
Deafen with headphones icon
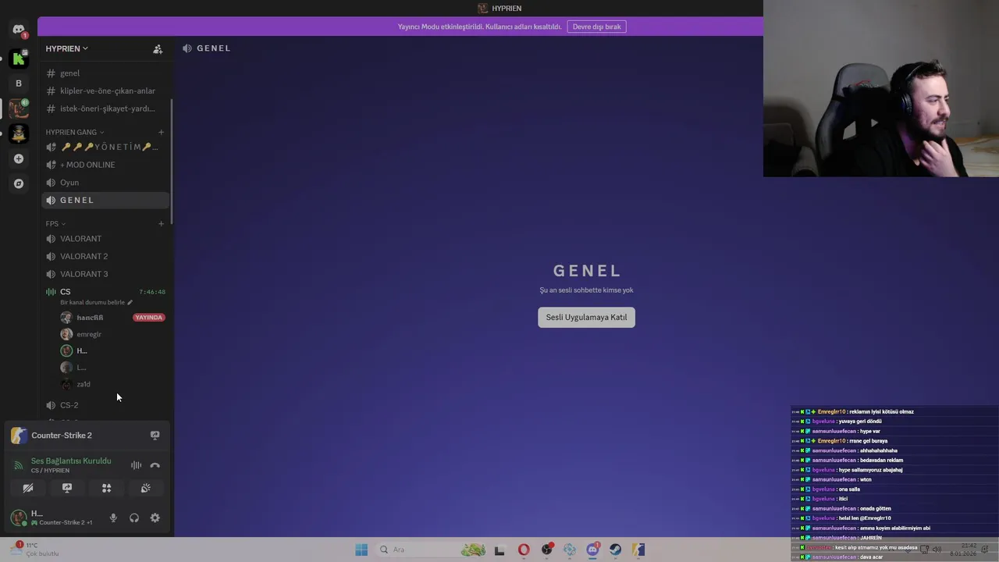[134, 518]
